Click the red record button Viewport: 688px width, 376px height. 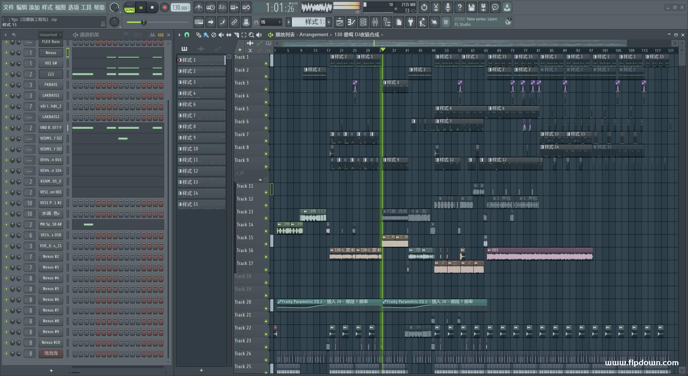click(x=164, y=8)
